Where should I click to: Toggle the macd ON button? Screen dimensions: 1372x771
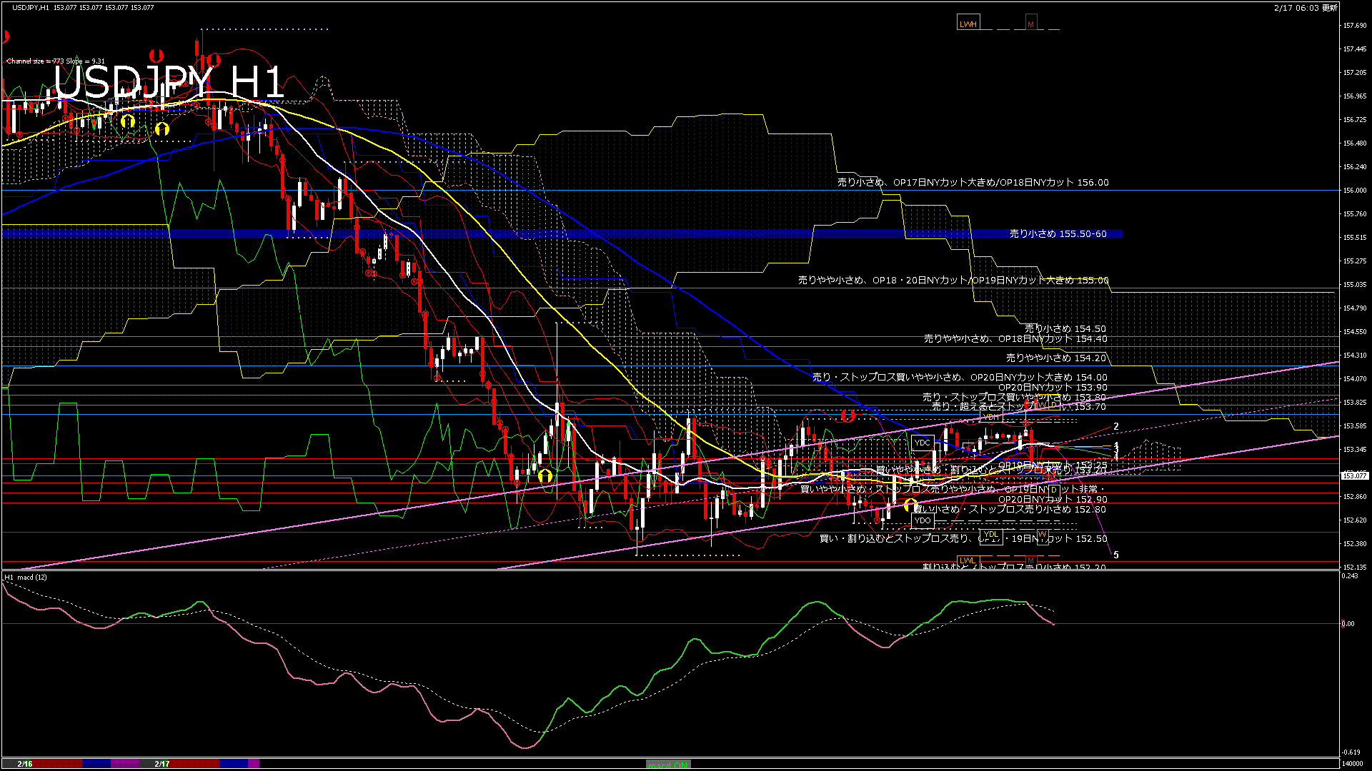point(668,764)
